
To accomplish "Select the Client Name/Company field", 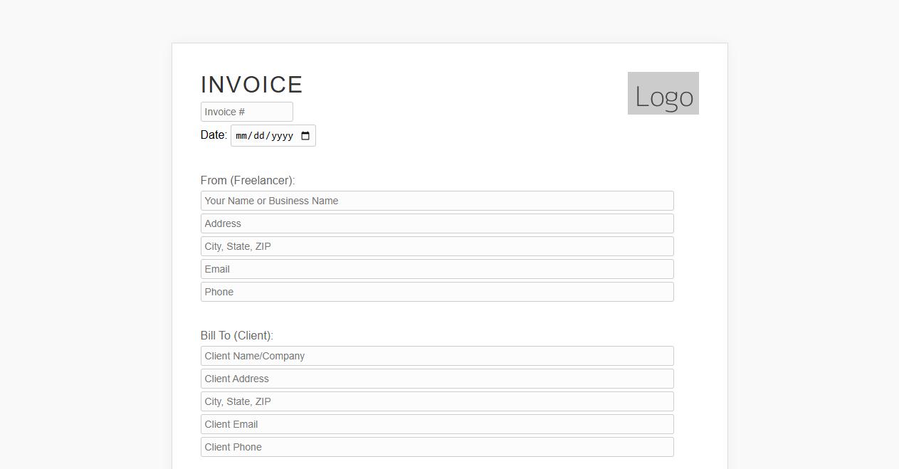I will [x=437, y=356].
